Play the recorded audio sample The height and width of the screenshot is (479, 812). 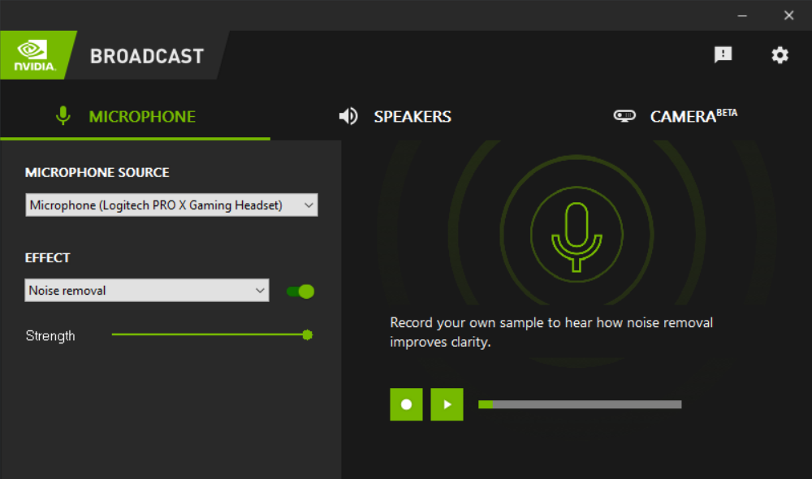tap(447, 403)
